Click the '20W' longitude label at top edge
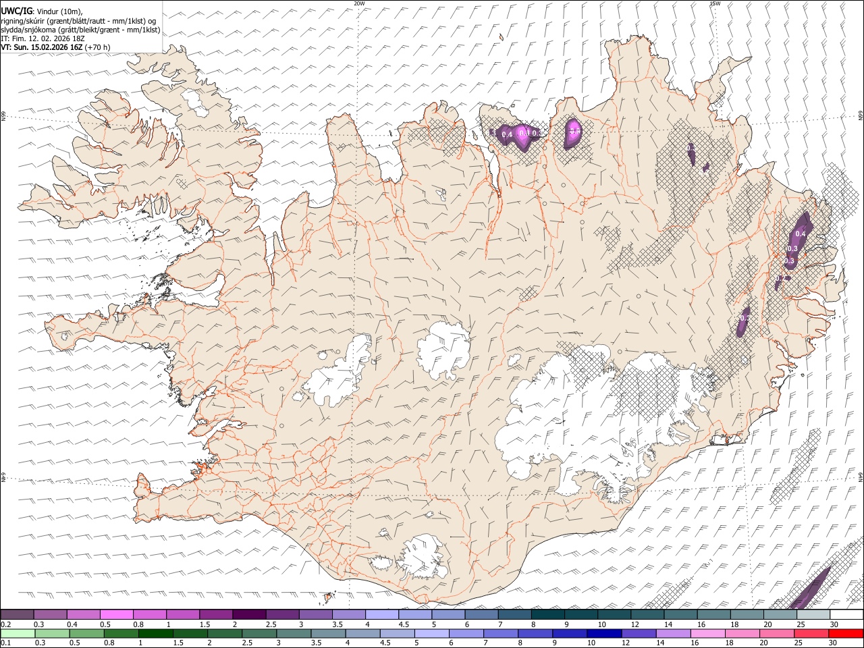The image size is (864, 648). 360,3
